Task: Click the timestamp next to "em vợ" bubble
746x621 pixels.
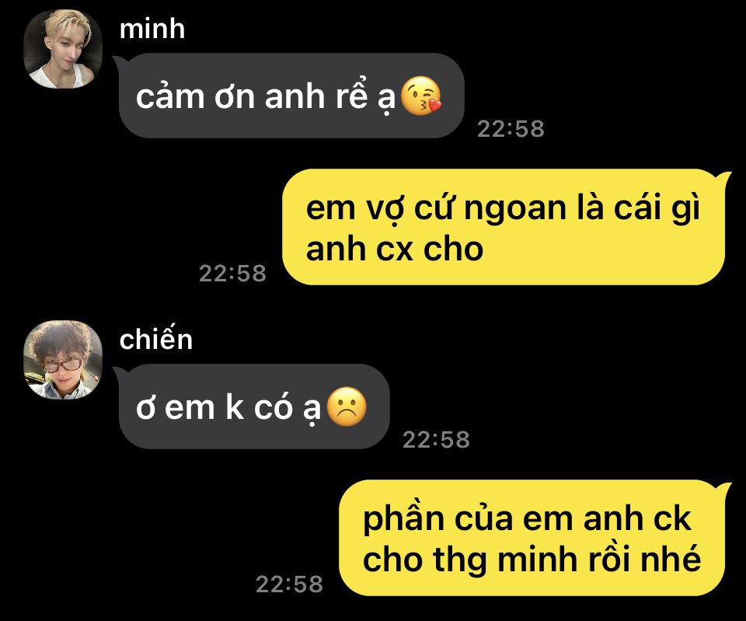Action: tap(232, 274)
